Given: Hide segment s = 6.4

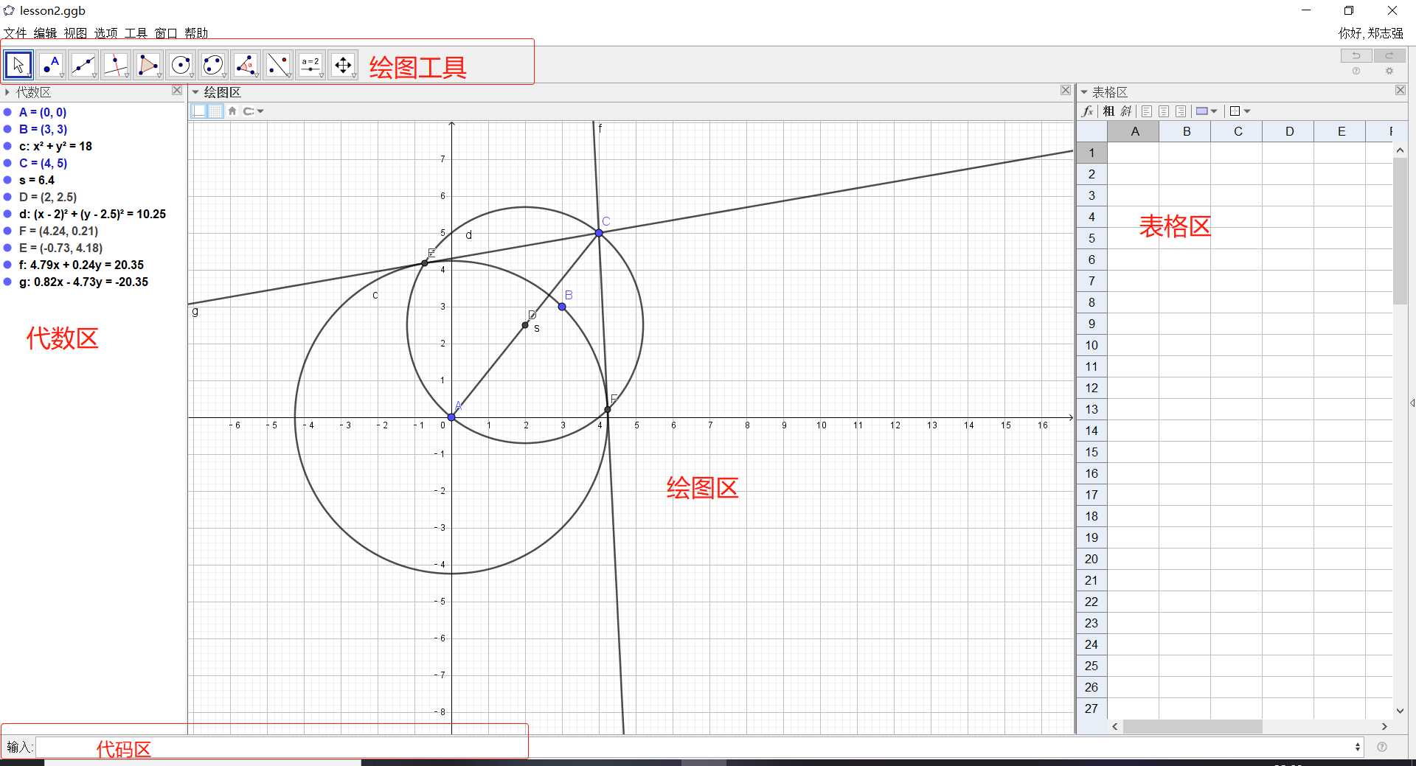Looking at the screenshot, I should pos(7,180).
